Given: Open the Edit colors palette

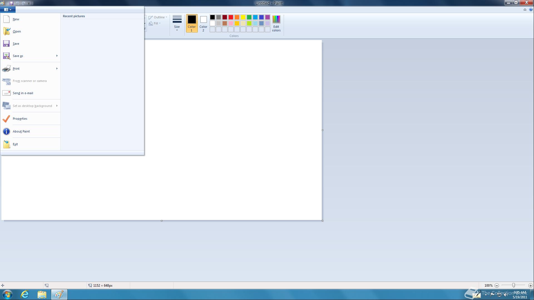Looking at the screenshot, I should click(x=276, y=23).
